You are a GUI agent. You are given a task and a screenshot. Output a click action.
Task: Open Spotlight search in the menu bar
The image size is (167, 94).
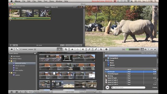[x=156, y=1]
